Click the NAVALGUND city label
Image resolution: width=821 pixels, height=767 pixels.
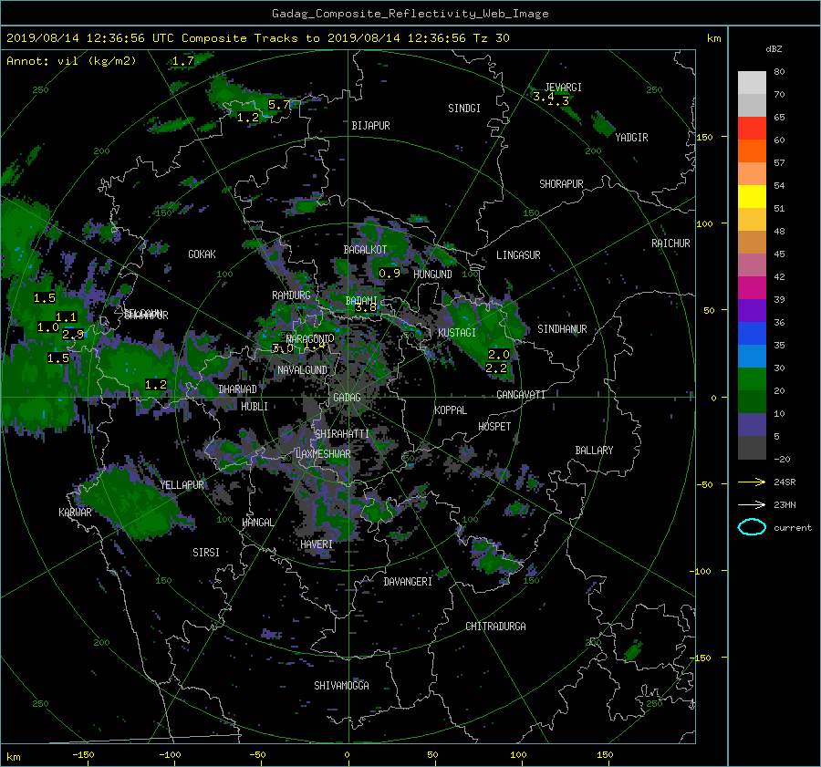point(302,370)
